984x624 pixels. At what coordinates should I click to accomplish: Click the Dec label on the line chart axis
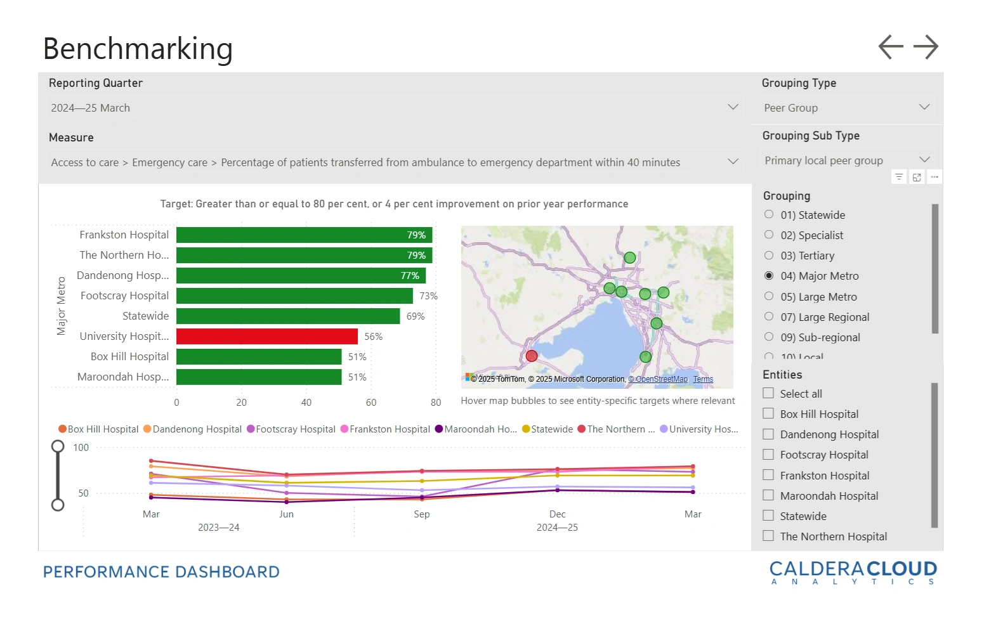(x=557, y=514)
